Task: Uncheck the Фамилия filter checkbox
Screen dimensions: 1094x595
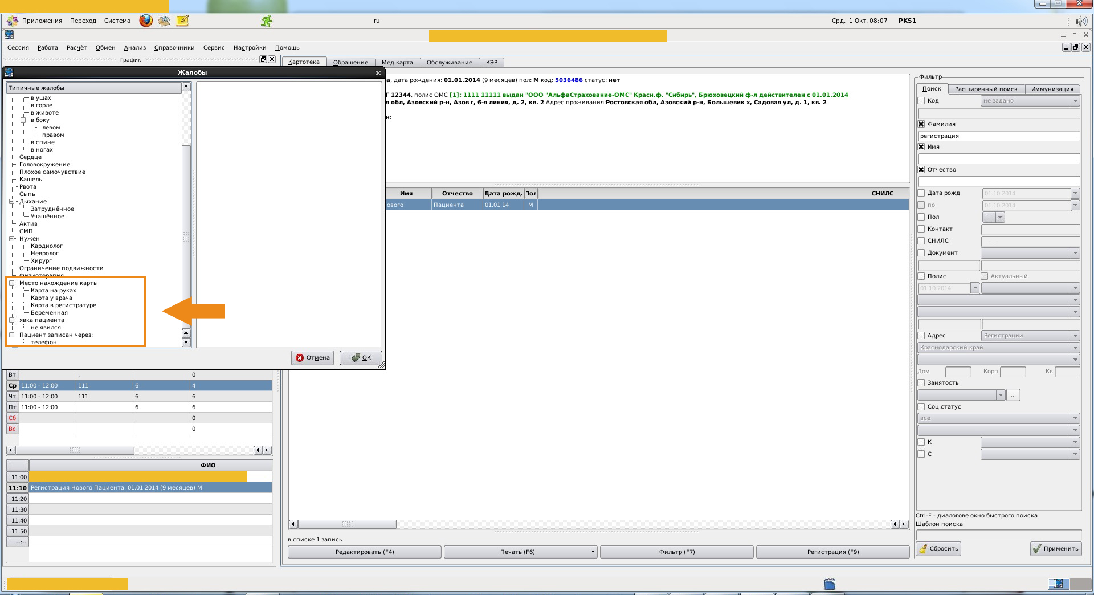Action: click(x=921, y=124)
